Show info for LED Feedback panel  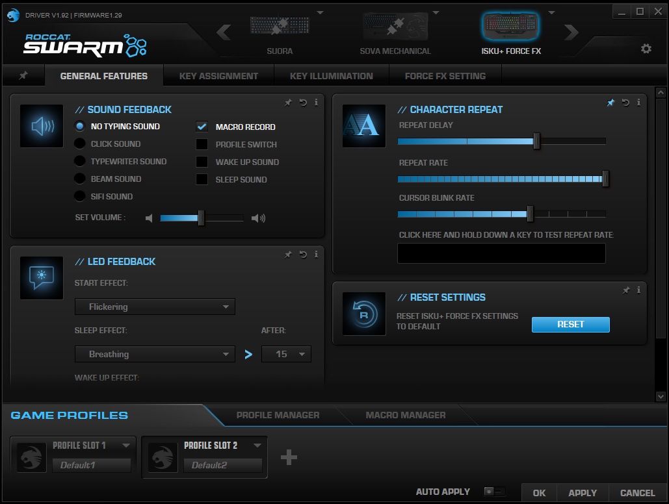[316, 255]
